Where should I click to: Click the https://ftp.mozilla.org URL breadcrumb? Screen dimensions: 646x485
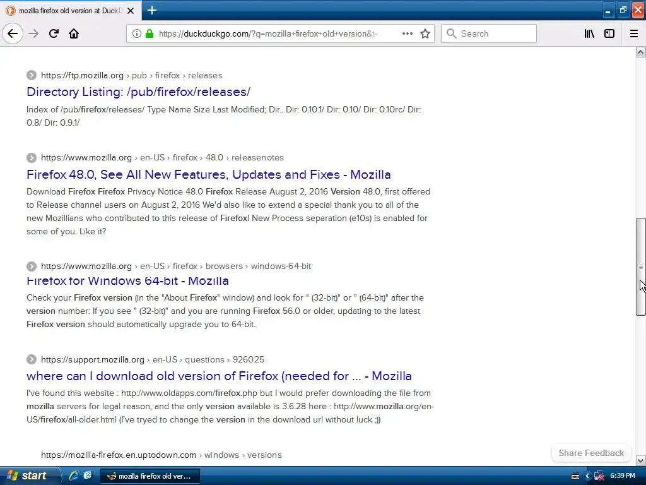[x=131, y=76]
